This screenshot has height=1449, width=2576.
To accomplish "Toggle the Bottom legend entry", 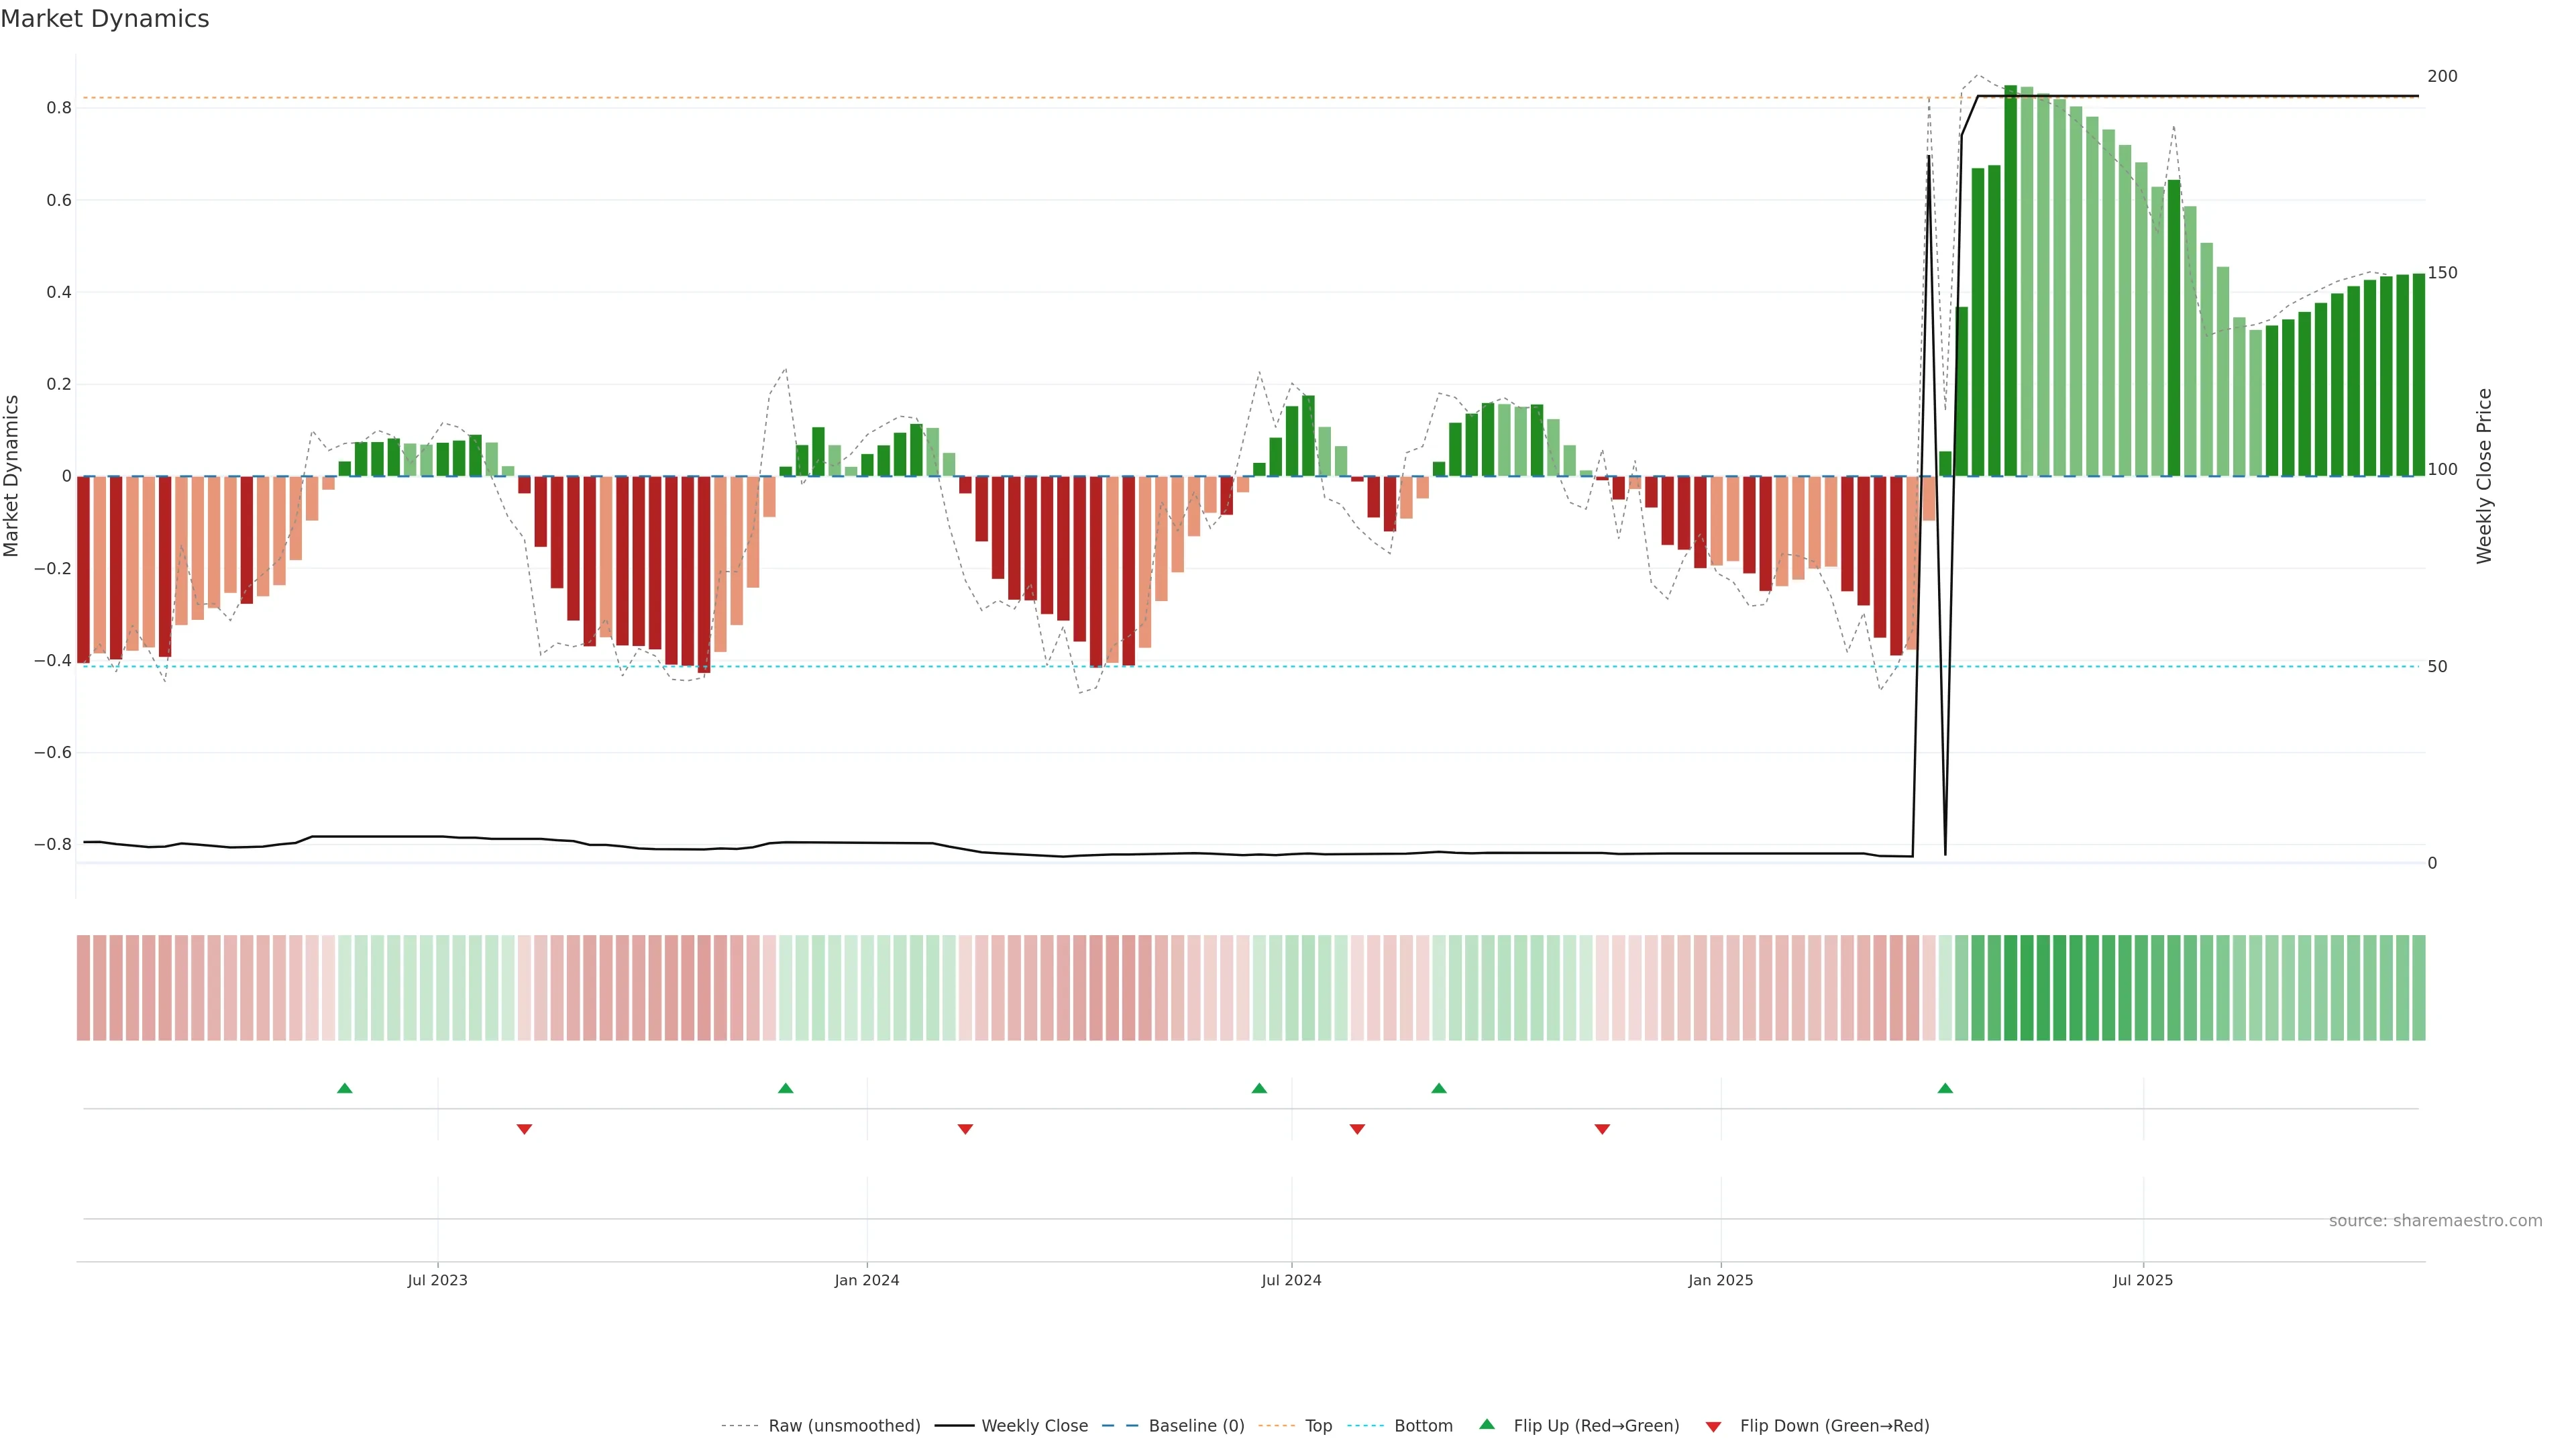I will (1423, 1426).
